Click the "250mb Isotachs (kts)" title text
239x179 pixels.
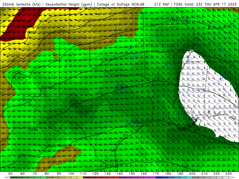(x=22, y=4)
